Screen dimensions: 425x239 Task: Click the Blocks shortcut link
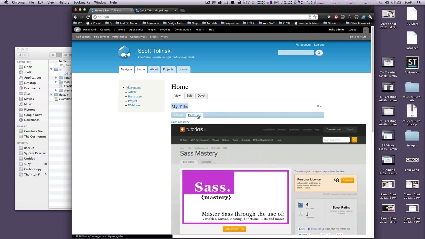pyautogui.click(x=154, y=37)
